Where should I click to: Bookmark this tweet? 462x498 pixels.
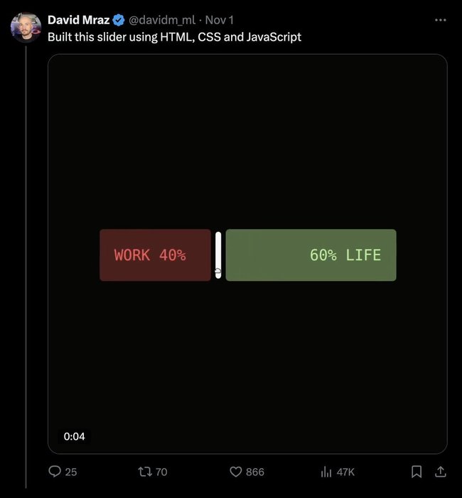pyautogui.click(x=417, y=472)
